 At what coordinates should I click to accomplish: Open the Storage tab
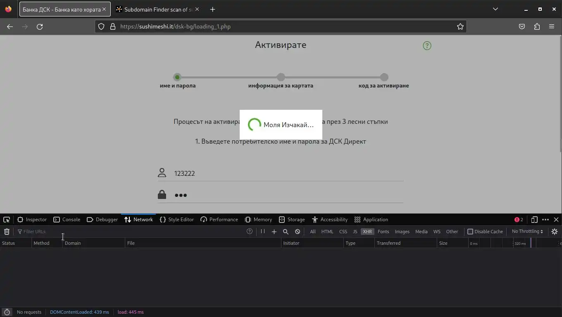[x=292, y=220]
